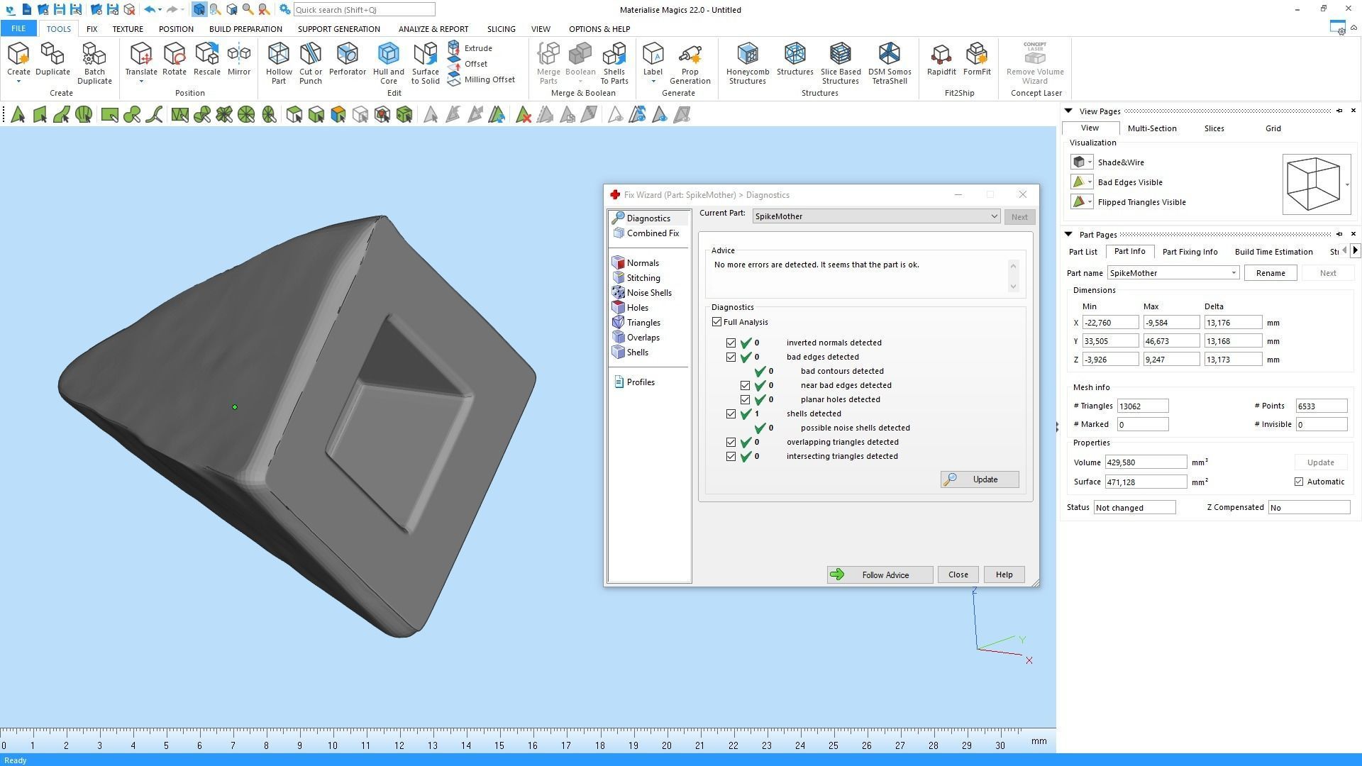
Task: Click the Quick search input field
Action: [363, 10]
